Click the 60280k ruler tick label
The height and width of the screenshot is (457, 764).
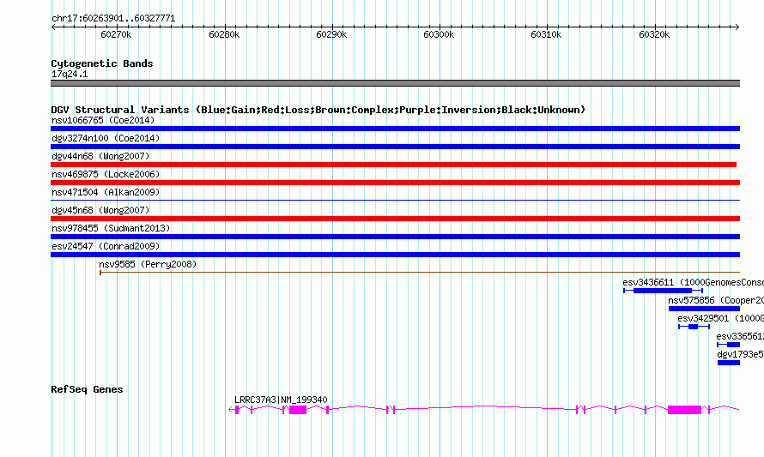tap(224, 34)
